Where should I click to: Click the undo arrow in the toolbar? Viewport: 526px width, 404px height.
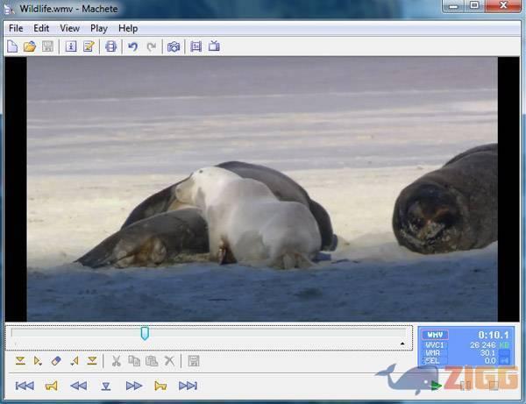point(132,46)
